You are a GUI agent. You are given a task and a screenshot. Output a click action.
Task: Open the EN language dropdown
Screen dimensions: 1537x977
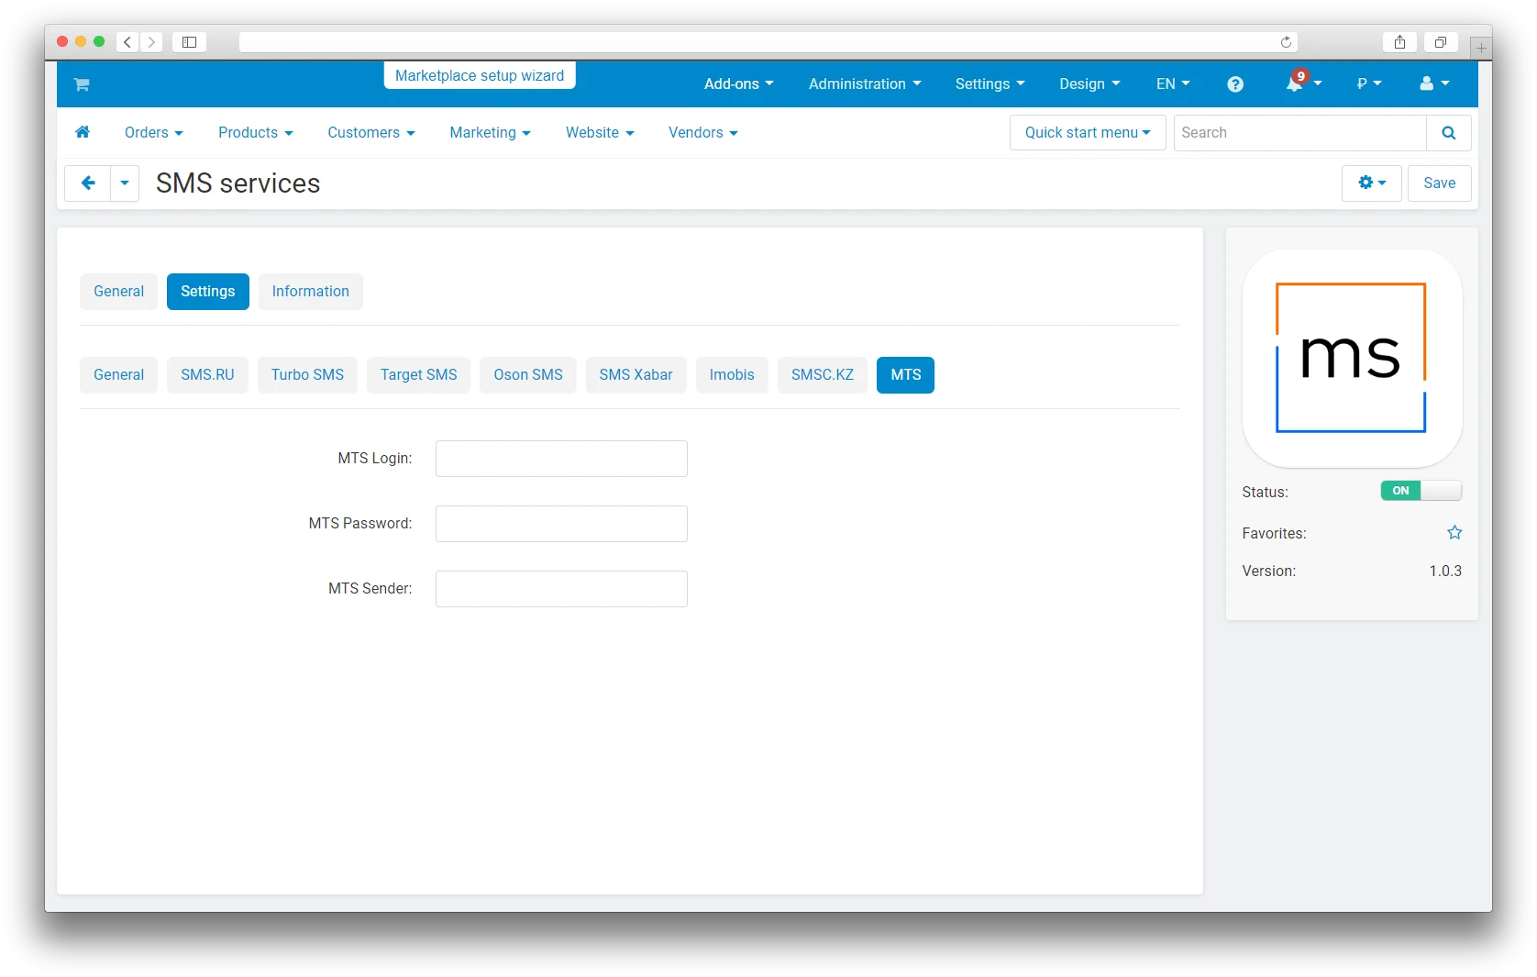coord(1173,84)
